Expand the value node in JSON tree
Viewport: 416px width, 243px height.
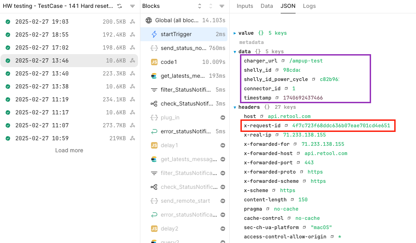pyautogui.click(x=235, y=33)
